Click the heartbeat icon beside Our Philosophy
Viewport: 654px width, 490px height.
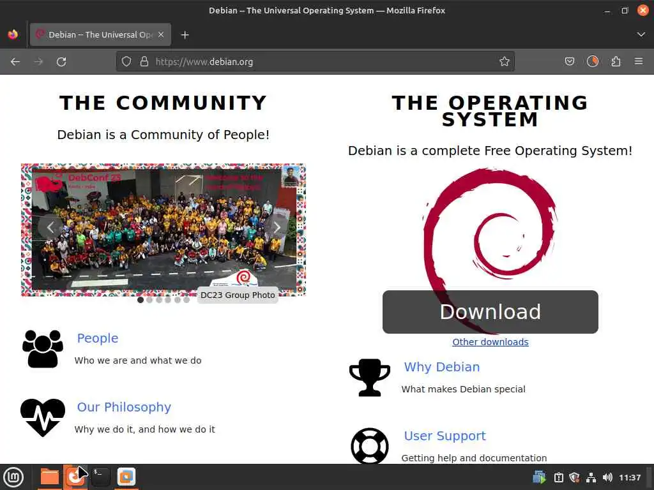43,417
